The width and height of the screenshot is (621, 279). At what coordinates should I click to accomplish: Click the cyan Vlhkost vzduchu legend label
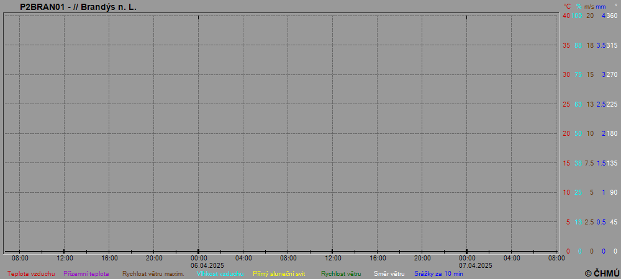(x=220, y=273)
